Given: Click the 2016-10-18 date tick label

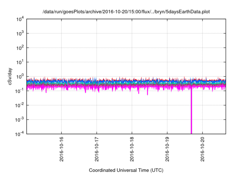Looking at the screenshot, I should [132, 149].
